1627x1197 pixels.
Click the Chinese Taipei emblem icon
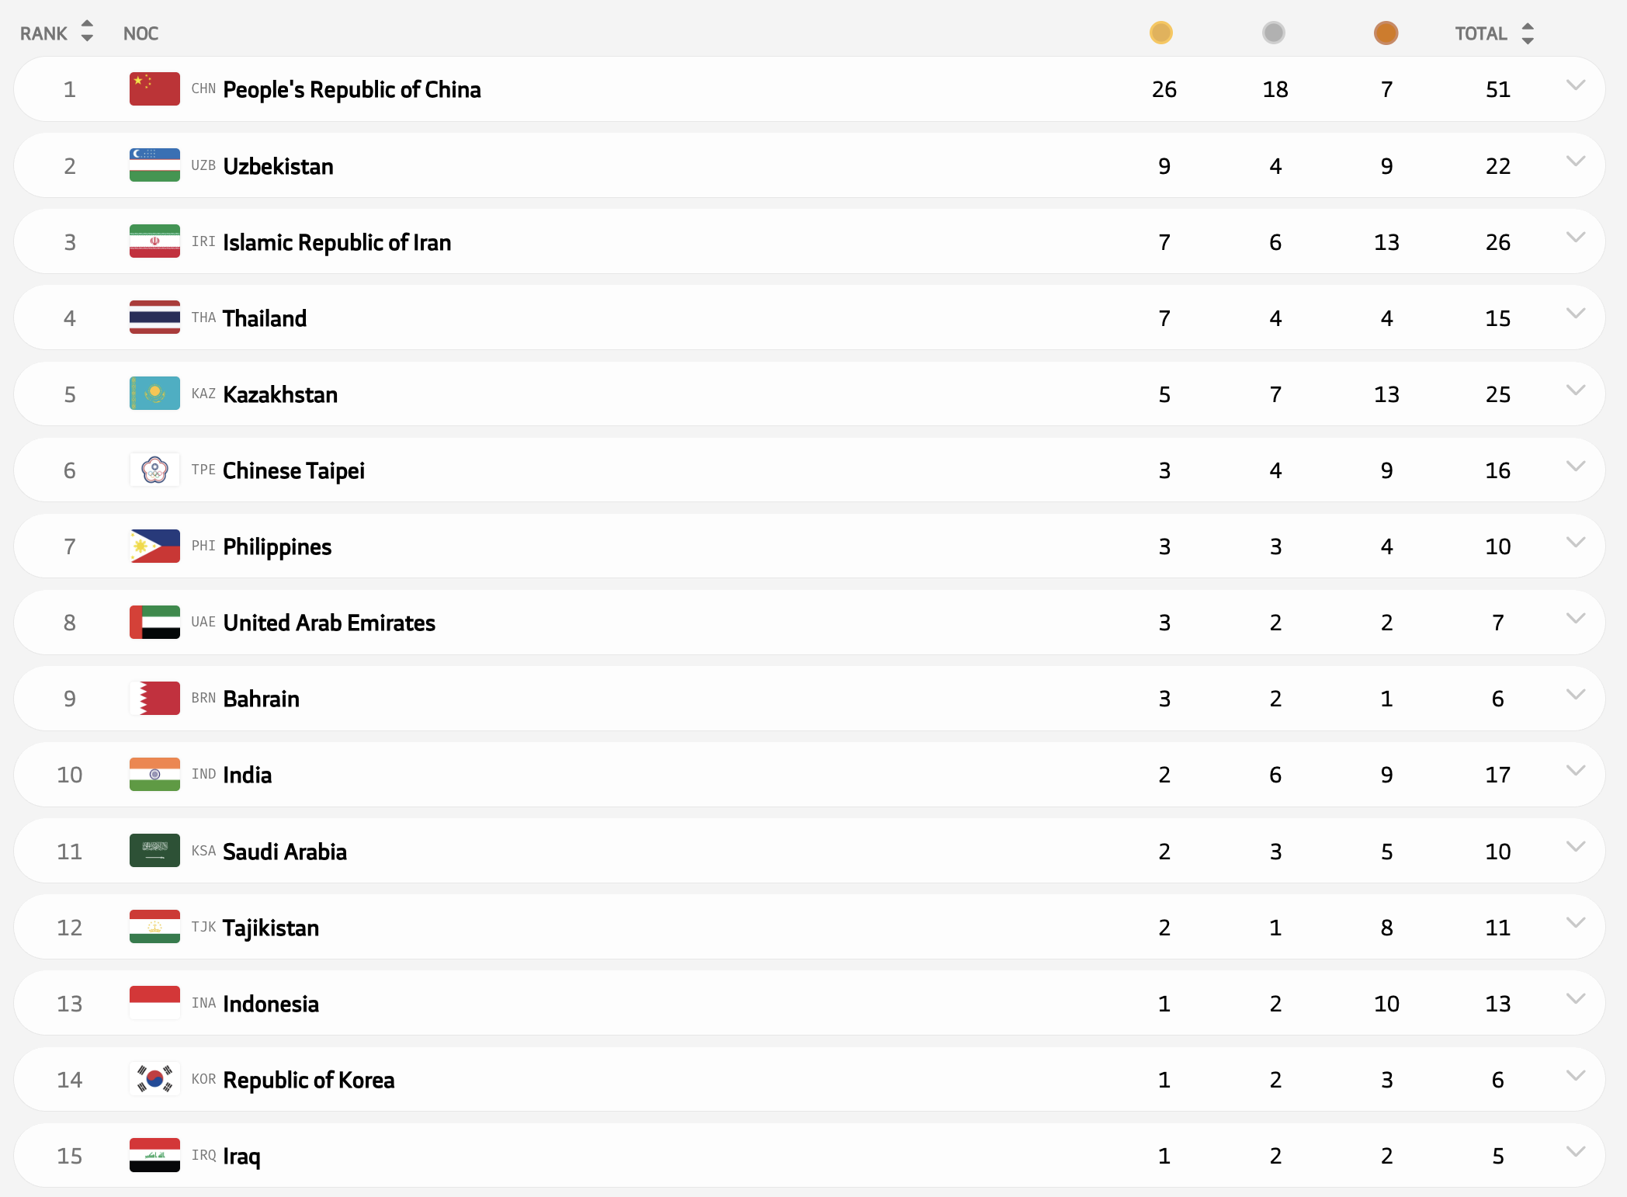tap(154, 470)
